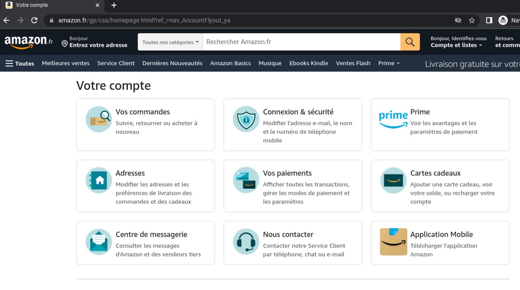Open a new tab with plus button
Screen dimensions: 520x290
click(x=114, y=5)
